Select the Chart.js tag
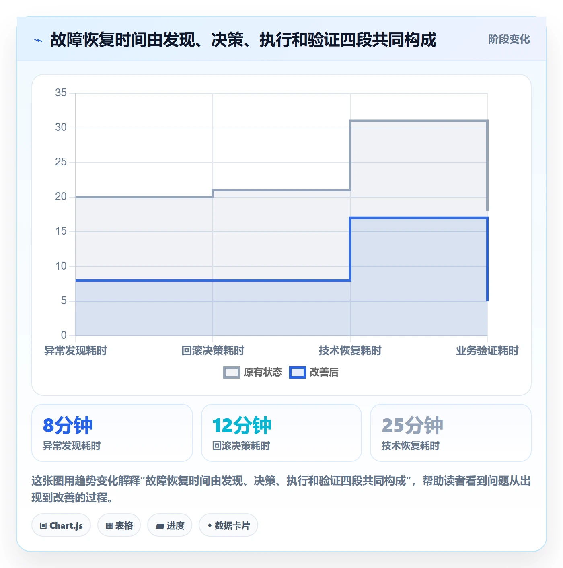Viewport: 563px width, 568px height. 61,525
